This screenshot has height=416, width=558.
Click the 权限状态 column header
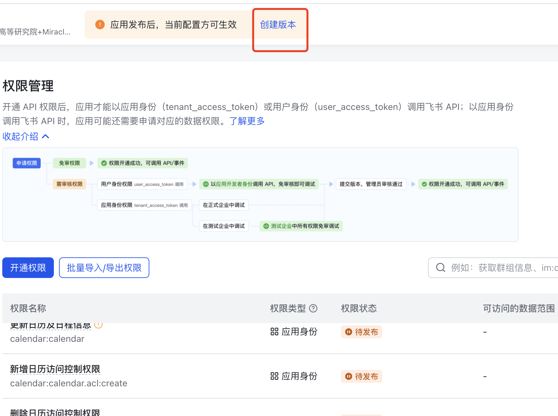point(359,309)
